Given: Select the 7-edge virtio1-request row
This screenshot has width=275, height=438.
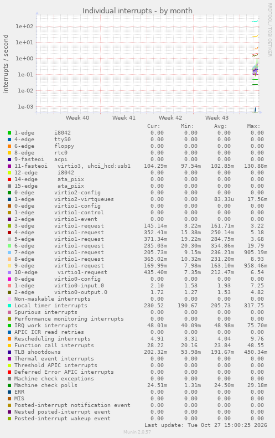Looking at the screenshot, I should coord(137,253).
